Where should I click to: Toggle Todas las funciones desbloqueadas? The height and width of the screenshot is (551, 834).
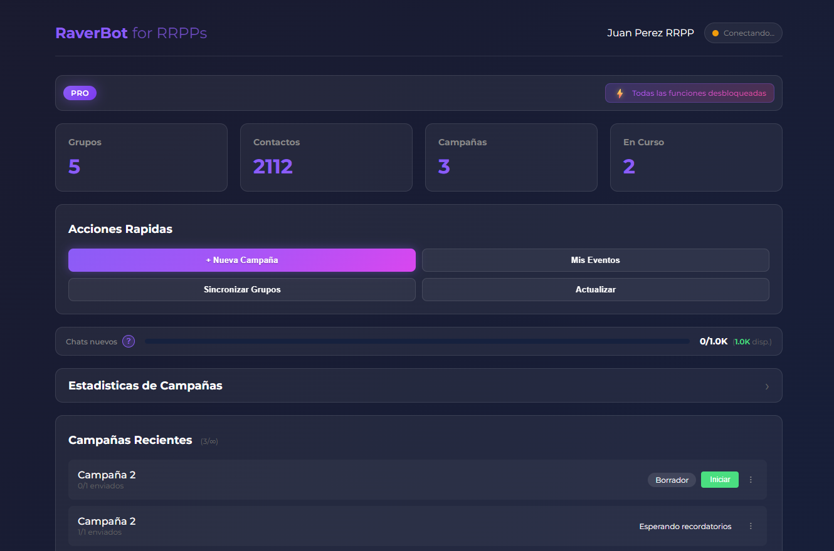[x=690, y=92]
